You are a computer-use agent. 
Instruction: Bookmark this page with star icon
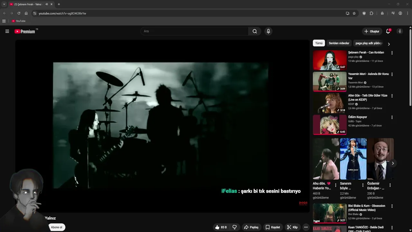(354, 13)
